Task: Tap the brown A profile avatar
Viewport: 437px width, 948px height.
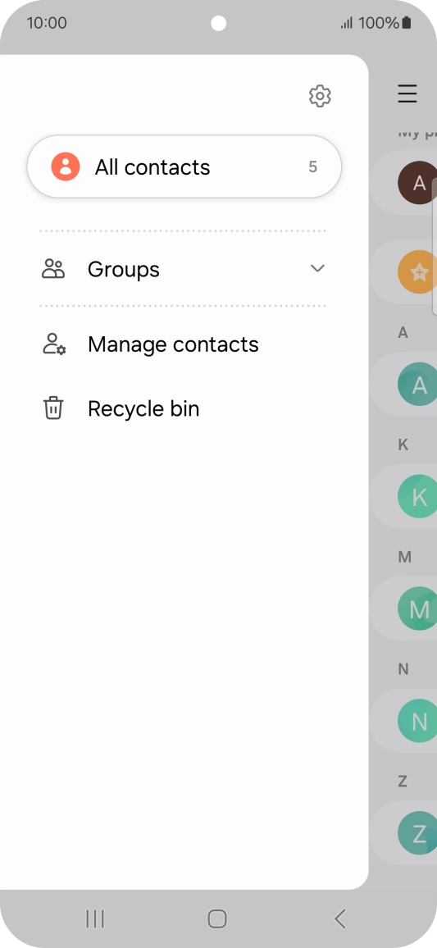Action: point(417,183)
